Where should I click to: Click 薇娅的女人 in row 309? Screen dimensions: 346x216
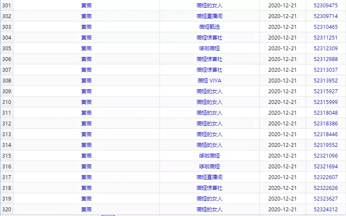tap(209, 91)
